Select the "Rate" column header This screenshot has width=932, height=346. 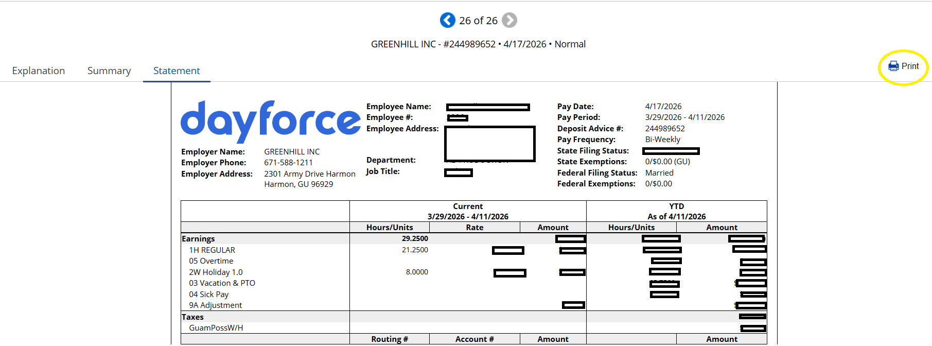[474, 228]
